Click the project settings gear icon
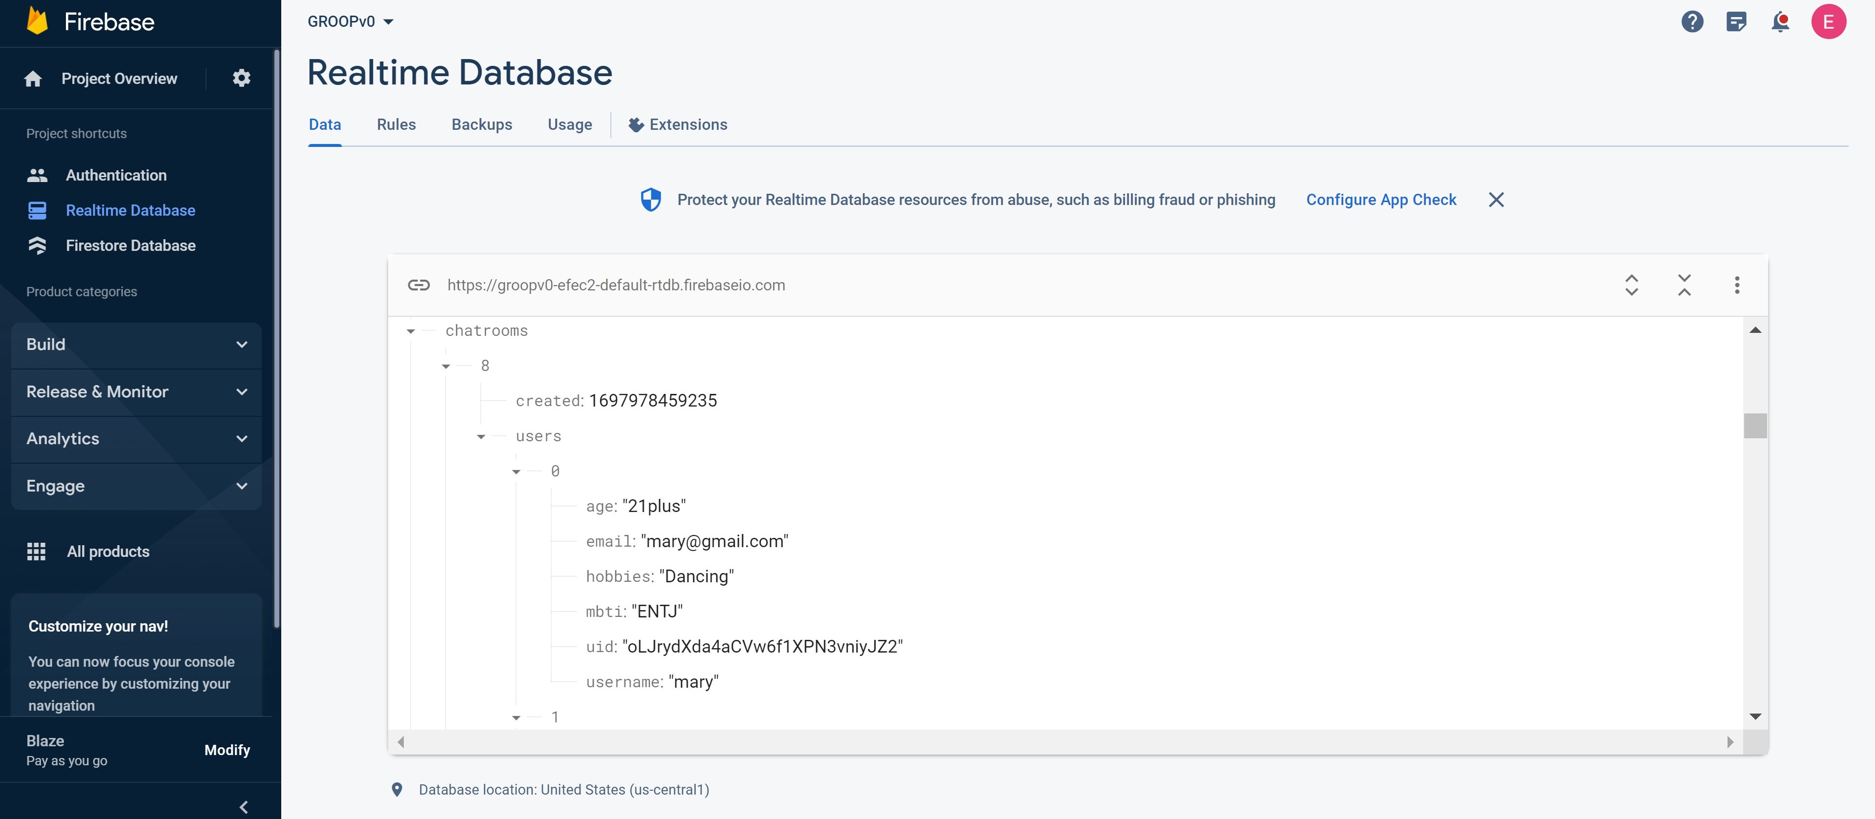The width and height of the screenshot is (1875, 819). tap(241, 78)
